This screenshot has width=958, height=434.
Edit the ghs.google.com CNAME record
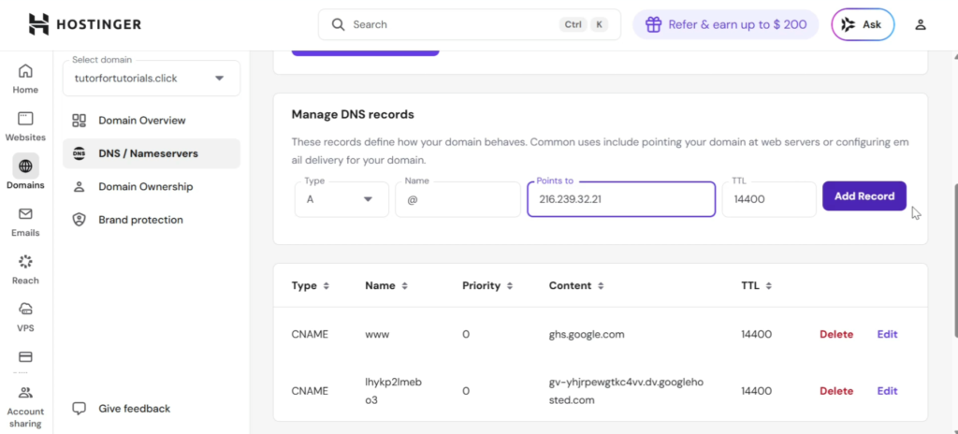coord(887,334)
